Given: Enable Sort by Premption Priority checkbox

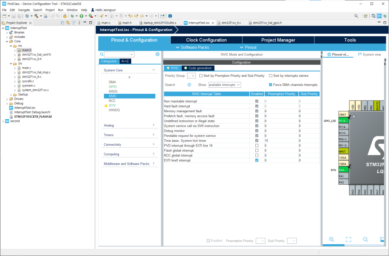Looking at the screenshot, I should click(201, 76).
